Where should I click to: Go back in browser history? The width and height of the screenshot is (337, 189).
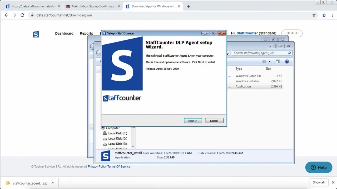pyautogui.click(x=6, y=15)
